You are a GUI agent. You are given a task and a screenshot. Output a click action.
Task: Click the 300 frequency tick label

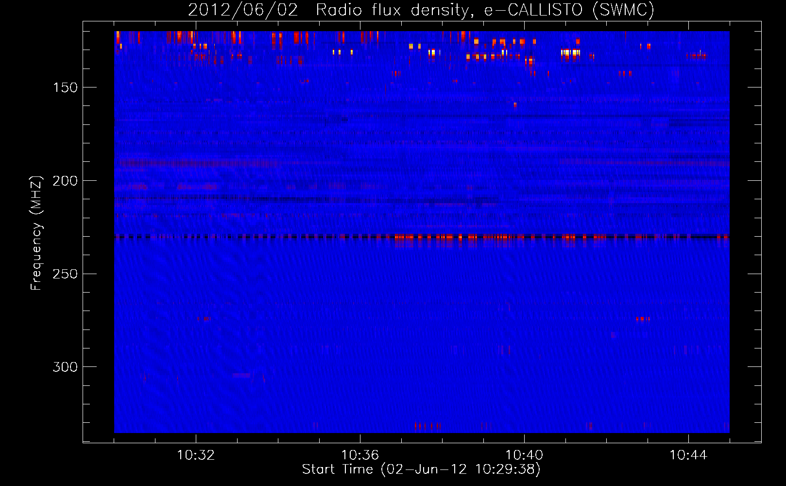coord(65,367)
